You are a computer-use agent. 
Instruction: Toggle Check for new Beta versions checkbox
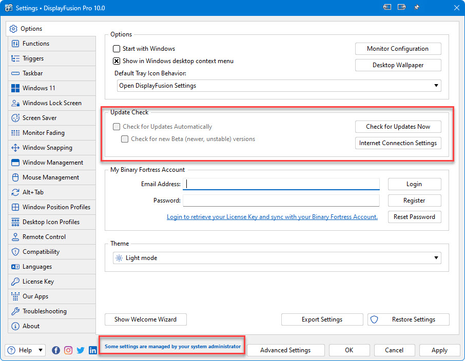[125, 139]
